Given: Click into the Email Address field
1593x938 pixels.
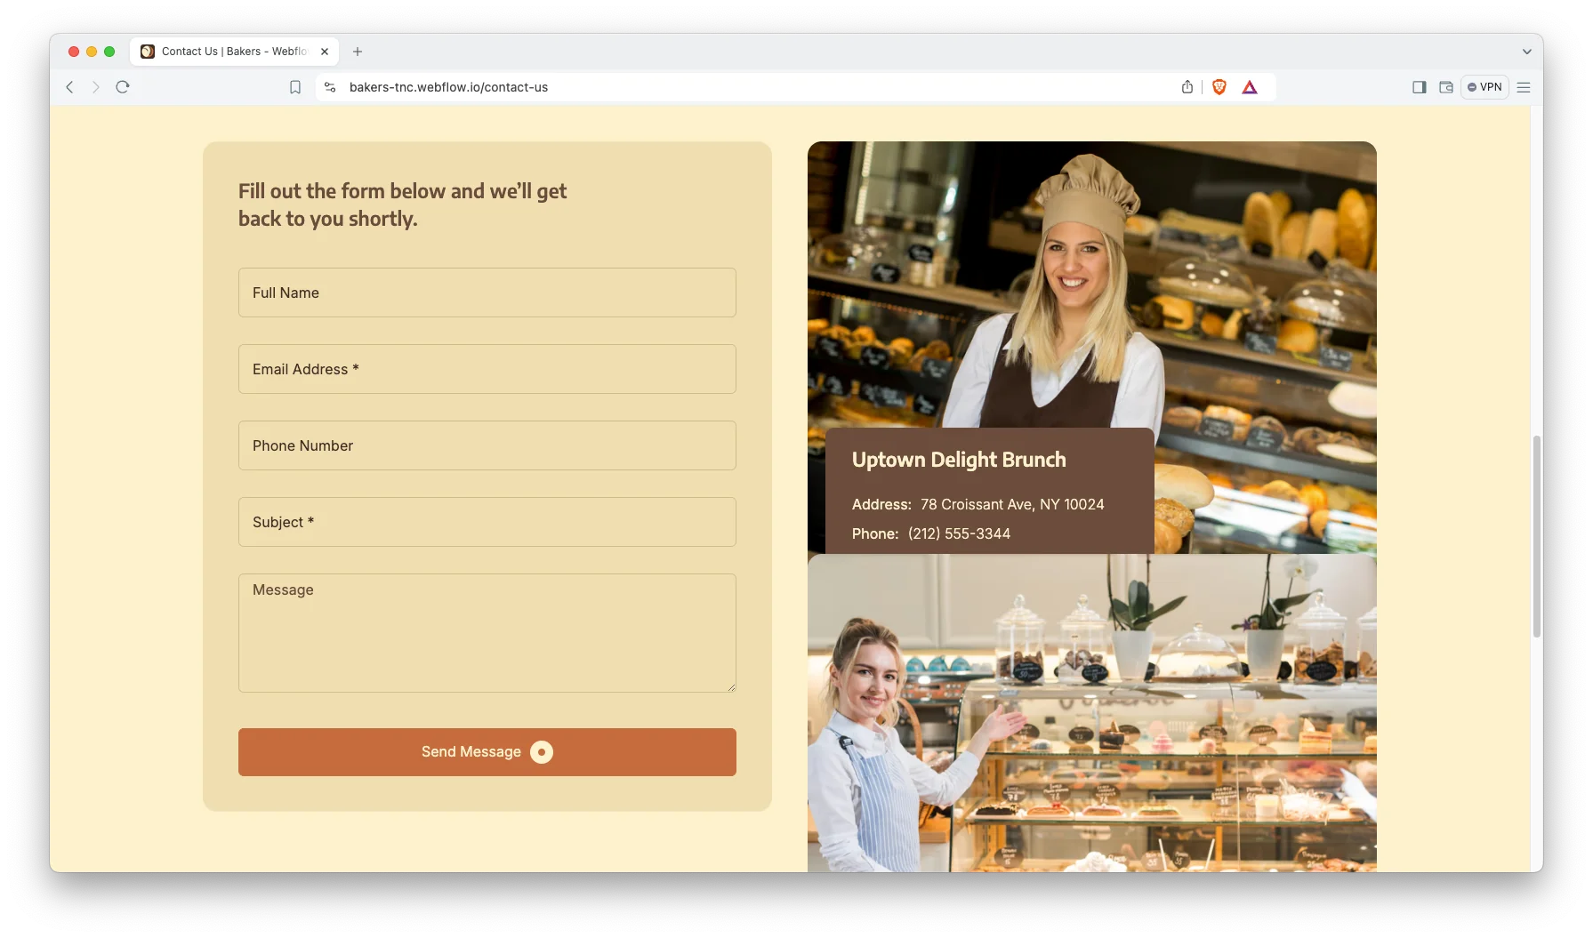Looking at the screenshot, I should tap(487, 369).
